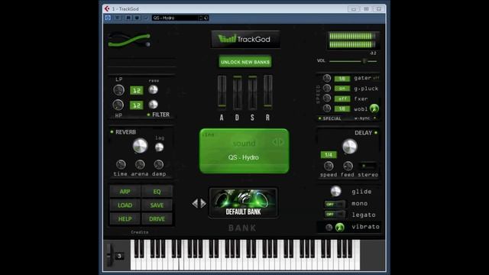Open the wobl rate value box
This screenshot has height=275, width=489.
click(x=342, y=108)
